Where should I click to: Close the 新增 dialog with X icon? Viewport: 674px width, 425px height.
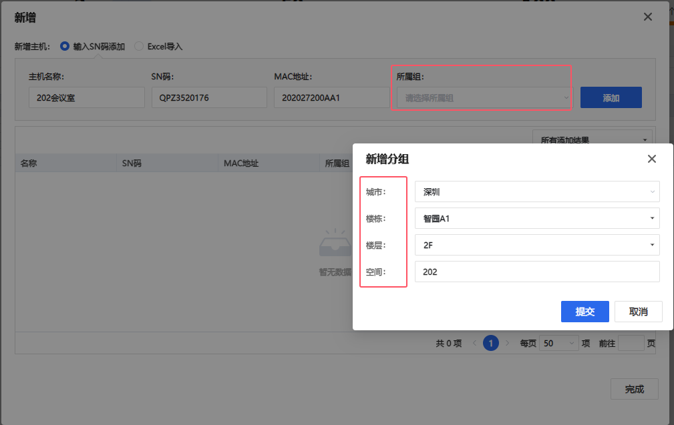[647, 17]
